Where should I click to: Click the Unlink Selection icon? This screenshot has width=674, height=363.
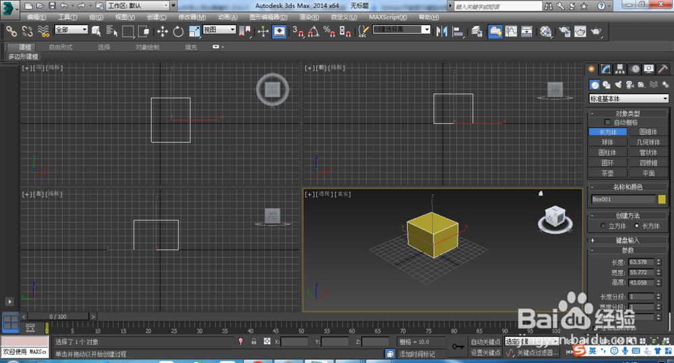[x=28, y=32]
